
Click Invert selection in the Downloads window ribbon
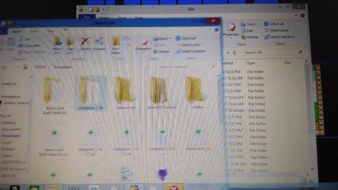[191, 52]
